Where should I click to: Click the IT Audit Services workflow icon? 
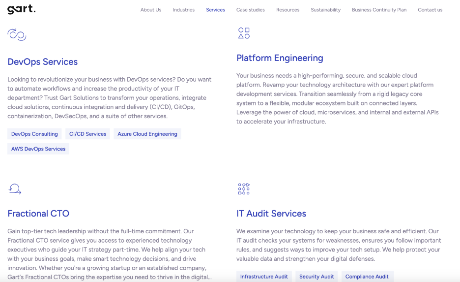(x=244, y=188)
